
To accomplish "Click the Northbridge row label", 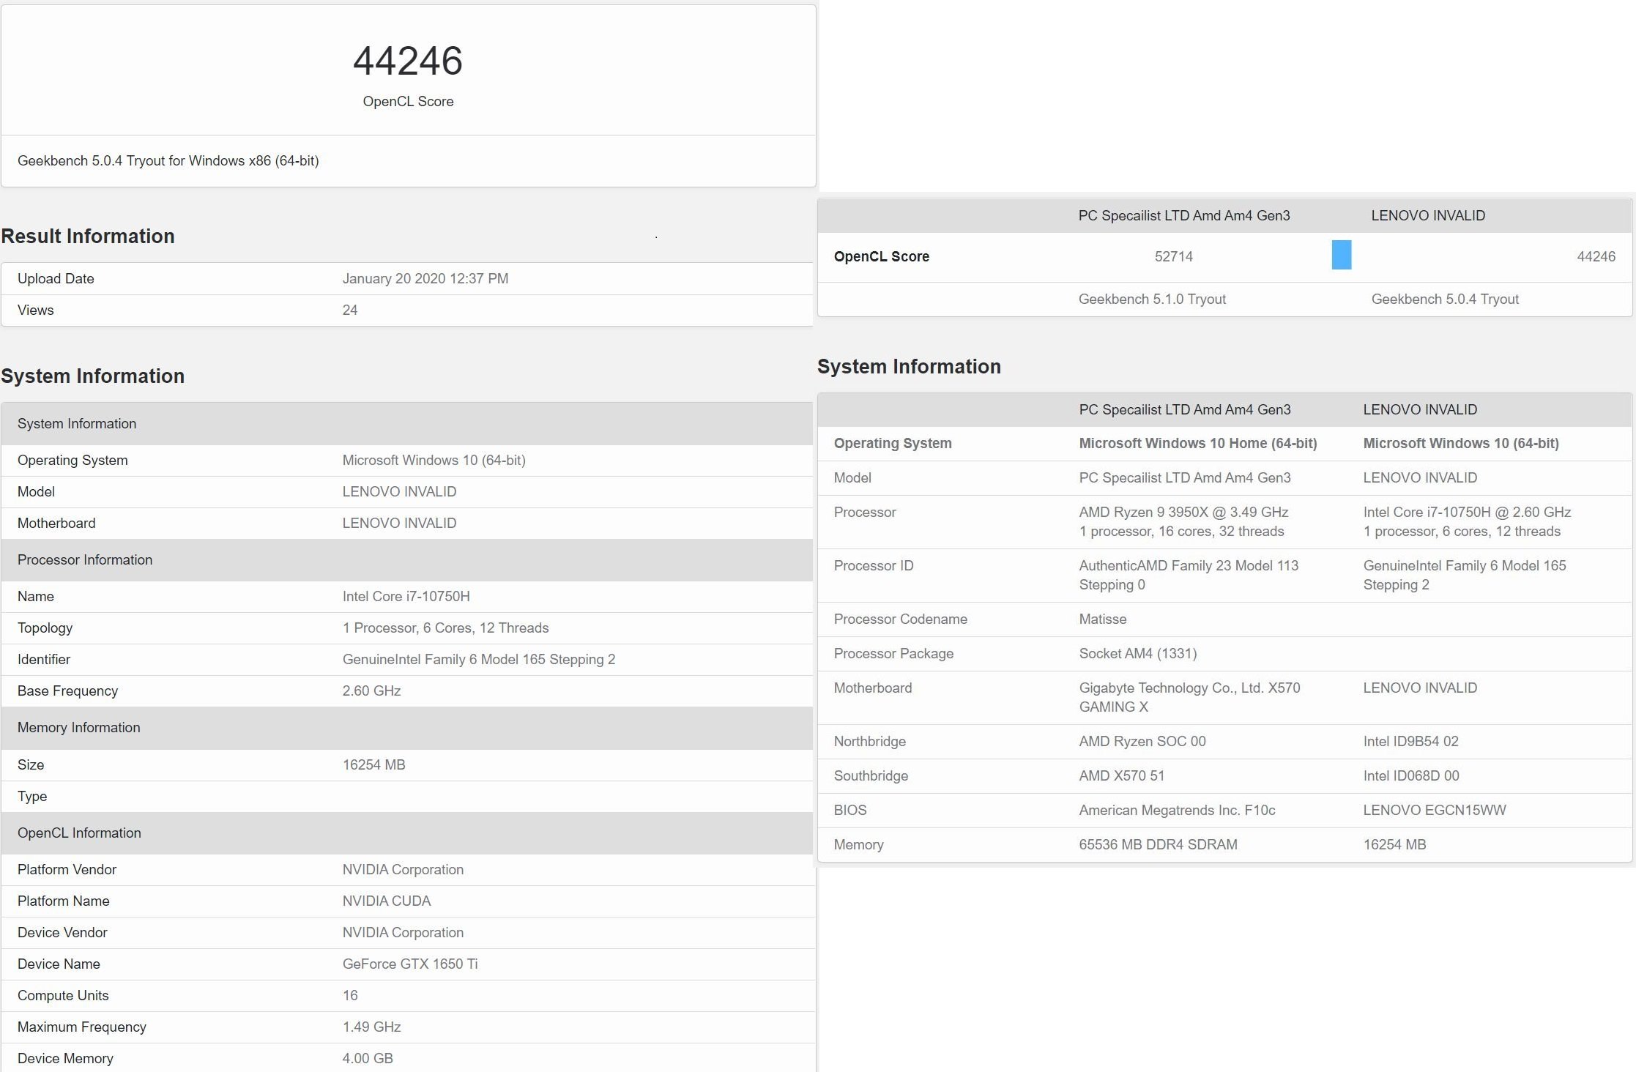I will (870, 742).
